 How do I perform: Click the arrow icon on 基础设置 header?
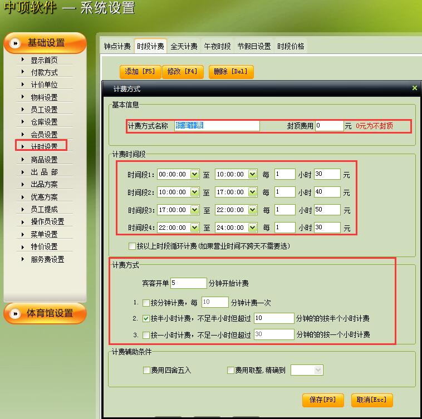point(16,43)
